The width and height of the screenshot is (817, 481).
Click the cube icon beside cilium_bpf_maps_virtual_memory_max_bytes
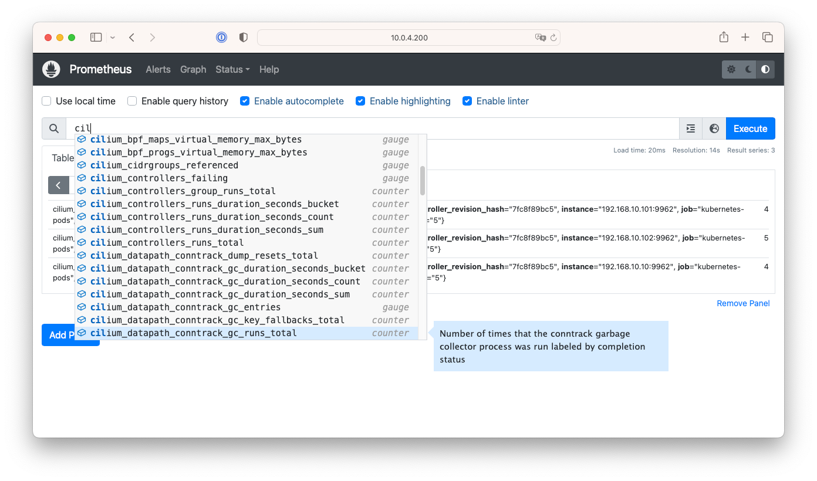[82, 140]
